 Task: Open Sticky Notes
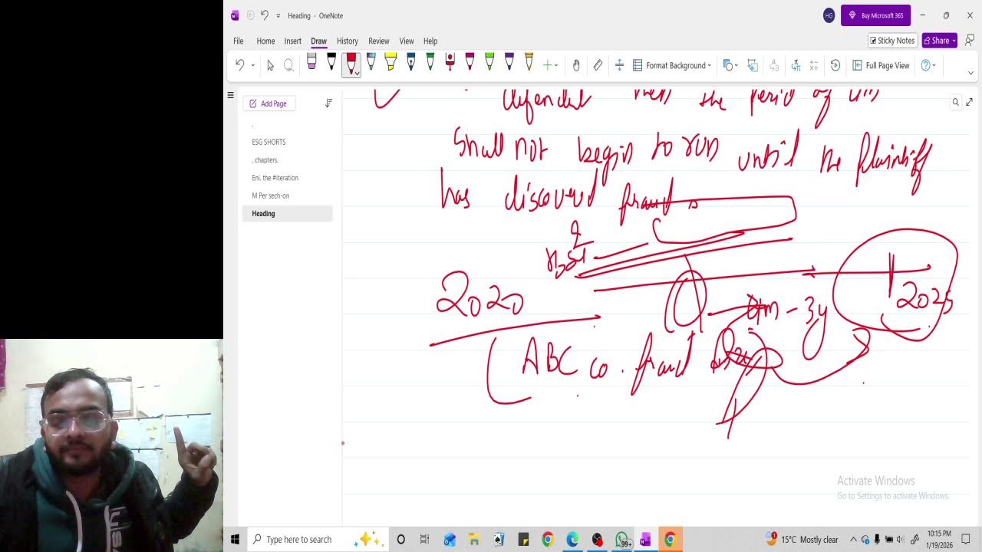893,41
